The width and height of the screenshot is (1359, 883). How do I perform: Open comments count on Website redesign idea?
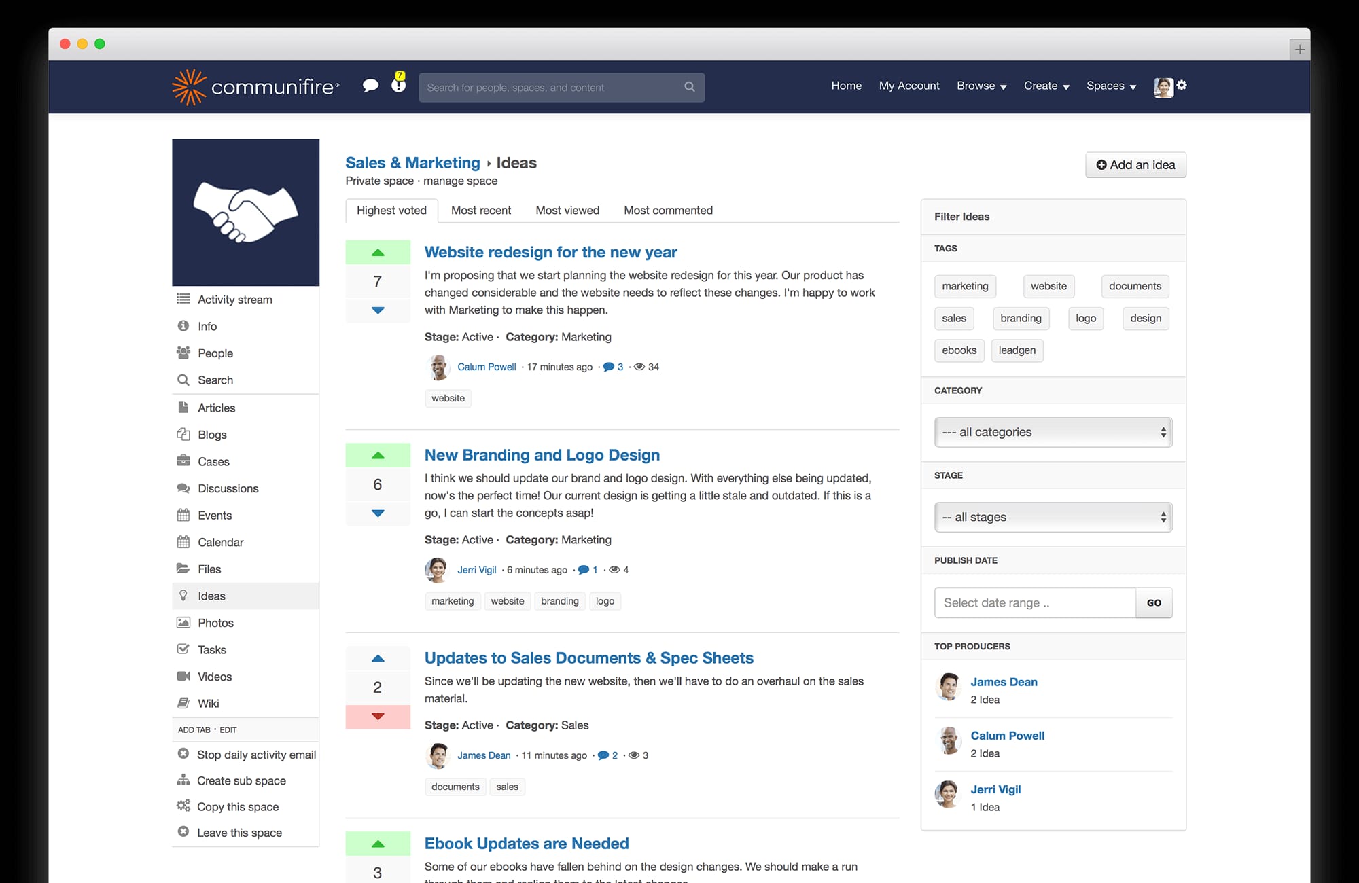tap(614, 367)
